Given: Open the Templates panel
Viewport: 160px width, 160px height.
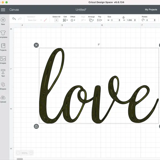Looking at the screenshot, I should (x=3, y=33).
